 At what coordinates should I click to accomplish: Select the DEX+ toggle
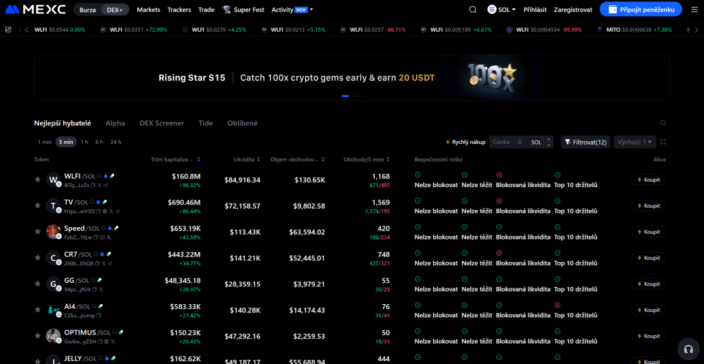[115, 10]
